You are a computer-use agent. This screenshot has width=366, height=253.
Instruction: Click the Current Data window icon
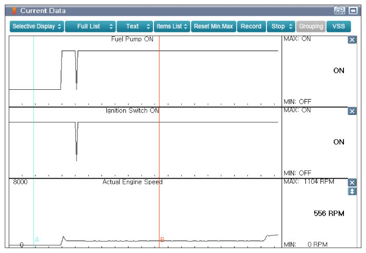tap(14, 11)
